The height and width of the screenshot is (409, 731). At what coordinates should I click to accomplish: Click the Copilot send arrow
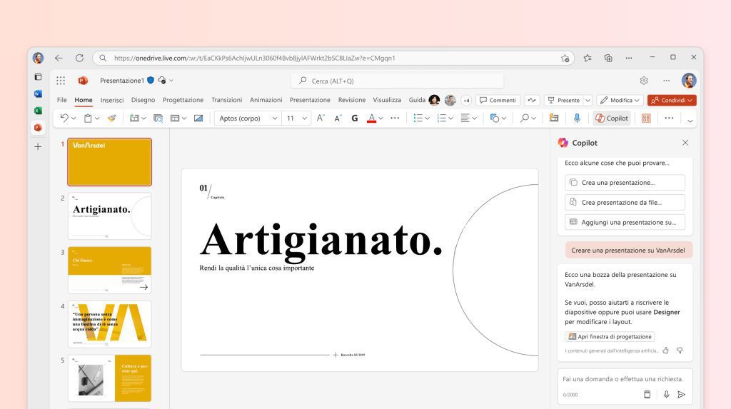click(681, 395)
